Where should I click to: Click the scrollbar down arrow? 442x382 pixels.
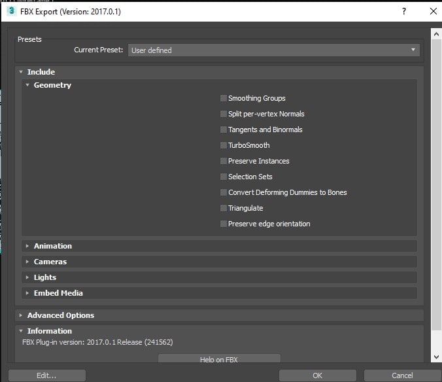tap(436, 357)
